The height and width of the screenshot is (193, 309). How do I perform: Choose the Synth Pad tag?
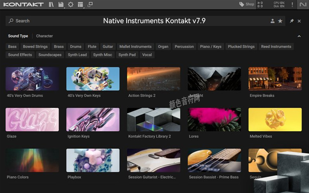click(x=127, y=55)
